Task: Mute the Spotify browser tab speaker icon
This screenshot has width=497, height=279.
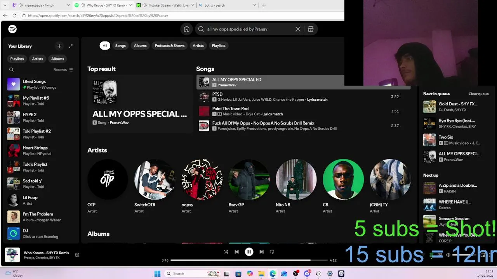Action: (x=83, y=5)
